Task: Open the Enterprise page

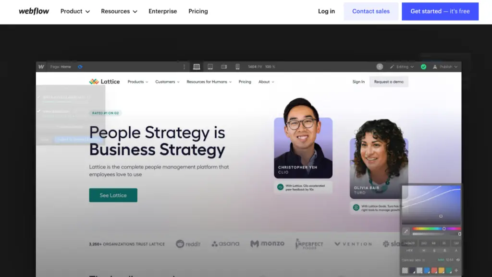Action: [162, 11]
